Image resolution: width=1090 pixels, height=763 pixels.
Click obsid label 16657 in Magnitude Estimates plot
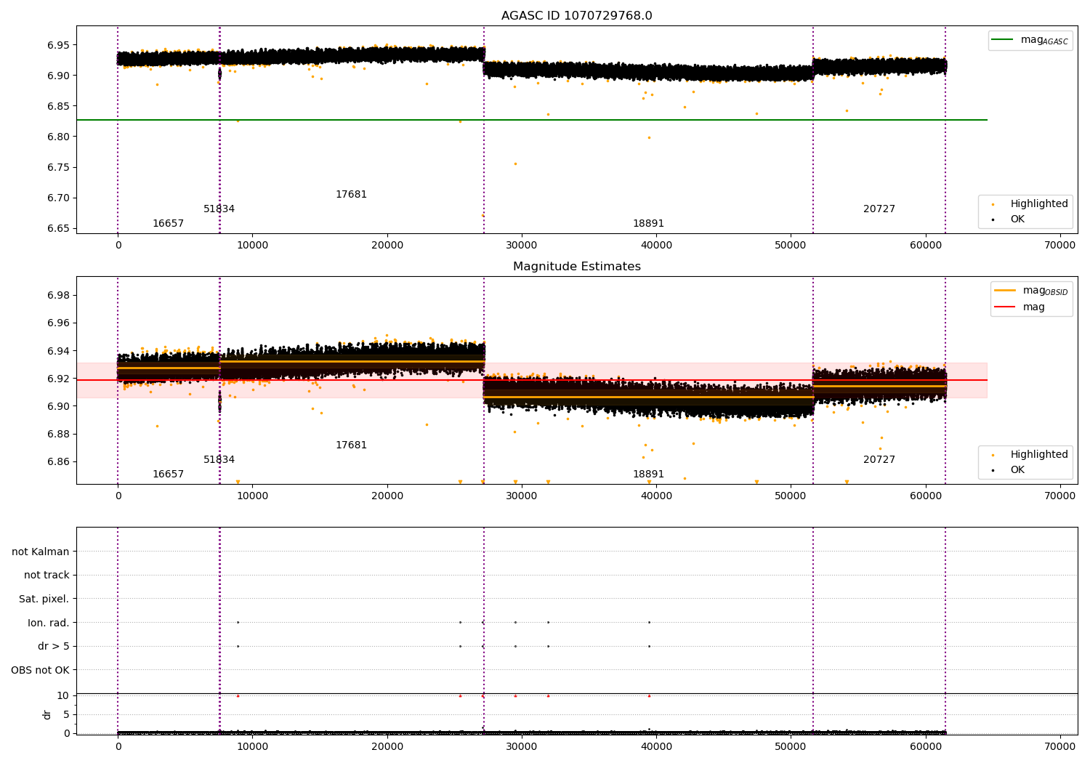[x=168, y=475]
